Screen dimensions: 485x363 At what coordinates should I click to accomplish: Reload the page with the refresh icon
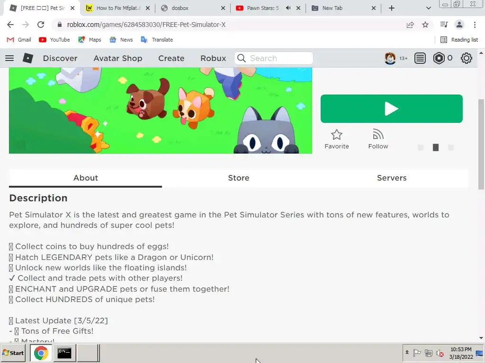(x=41, y=25)
